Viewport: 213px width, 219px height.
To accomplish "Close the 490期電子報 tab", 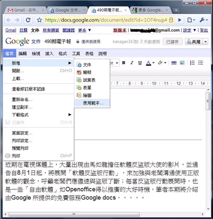I will (x=126, y=10).
